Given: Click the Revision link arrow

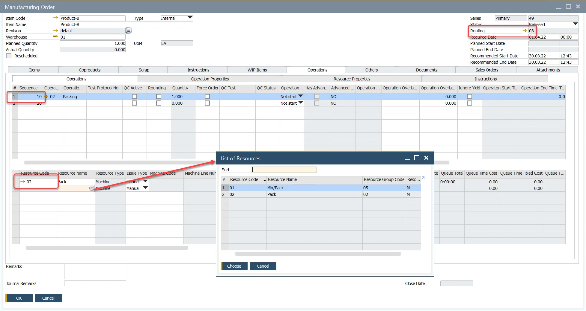Looking at the screenshot, I should coord(55,31).
